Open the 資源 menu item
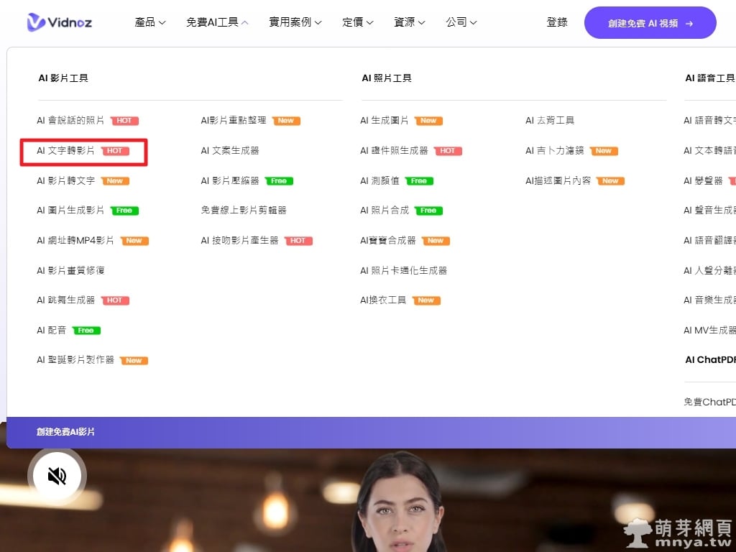 (x=409, y=22)
